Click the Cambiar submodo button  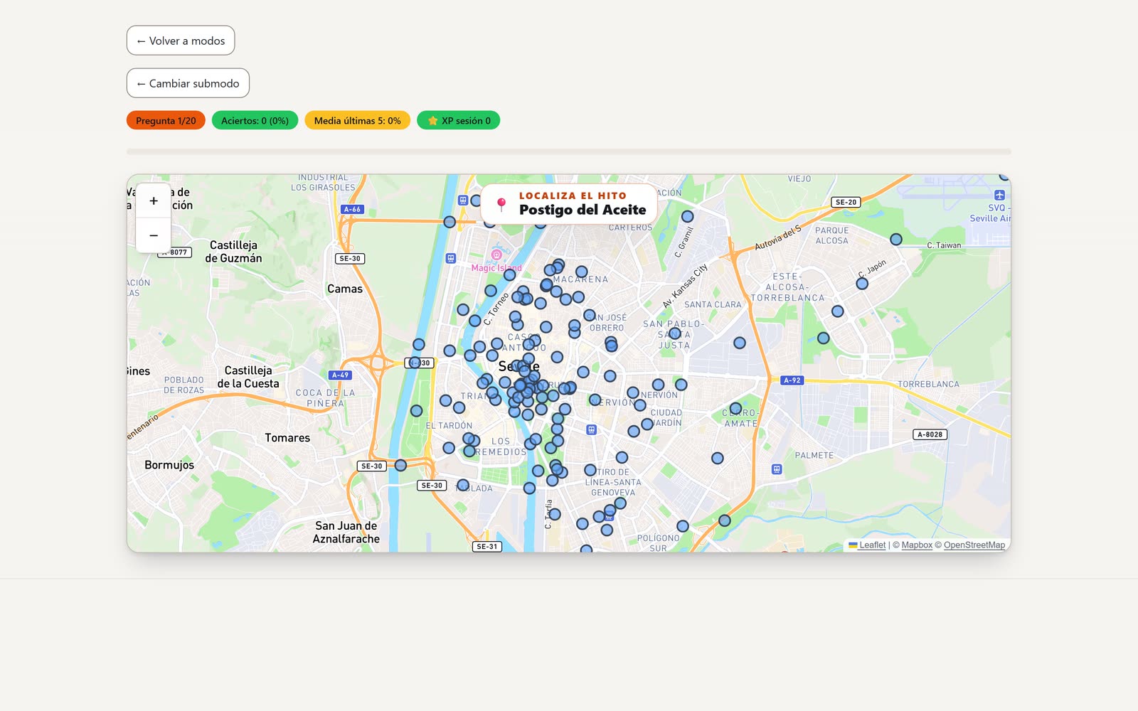pyautogui.click(x=188, y=83)
